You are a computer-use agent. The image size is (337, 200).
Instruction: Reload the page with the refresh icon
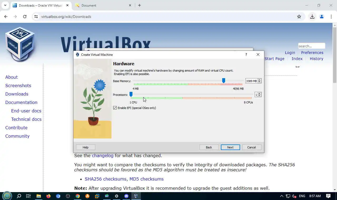(x=25, y=17)
